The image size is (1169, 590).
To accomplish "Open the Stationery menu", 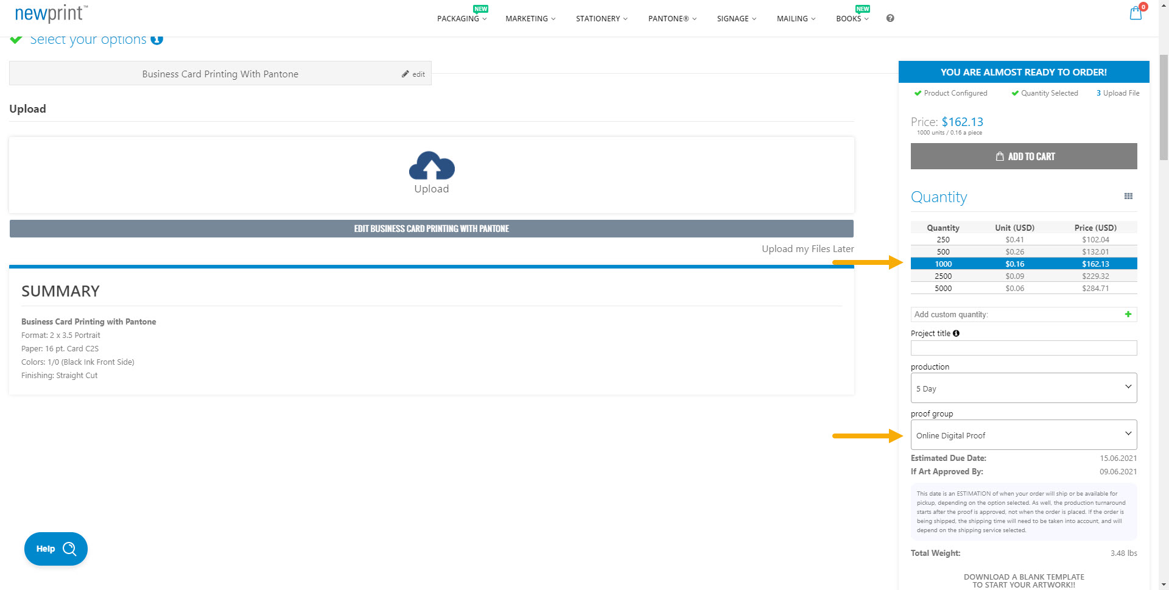I will tap(602, 19).
